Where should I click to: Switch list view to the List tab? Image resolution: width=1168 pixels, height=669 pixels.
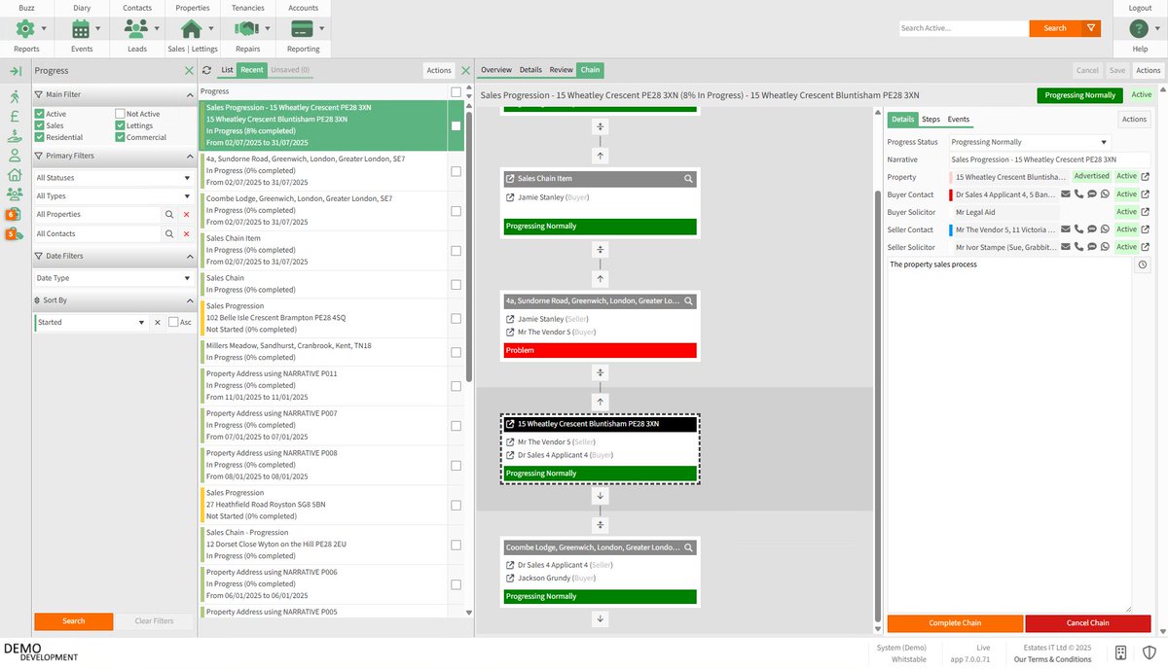(x=227, y=70)
